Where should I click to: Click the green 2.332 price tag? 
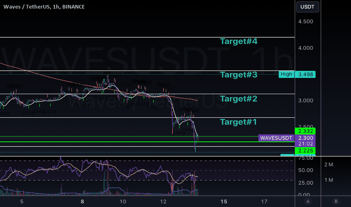[x=305, y=131]
